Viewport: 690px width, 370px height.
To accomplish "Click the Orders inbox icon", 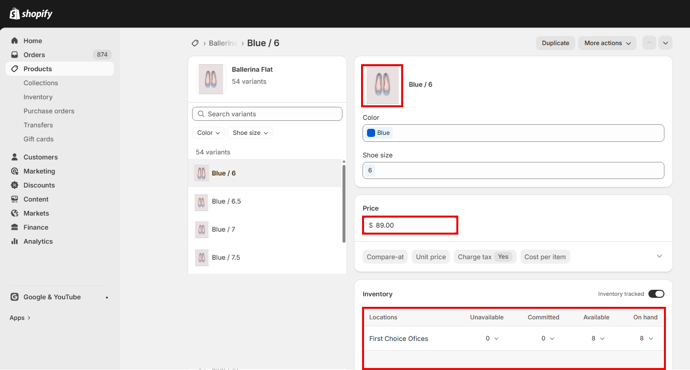I will 15,55.
